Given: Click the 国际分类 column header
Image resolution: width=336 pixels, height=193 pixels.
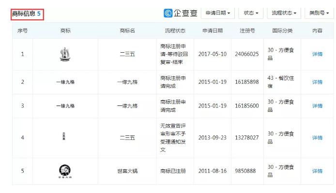Looking at the screenshot, I should [282, 30].
